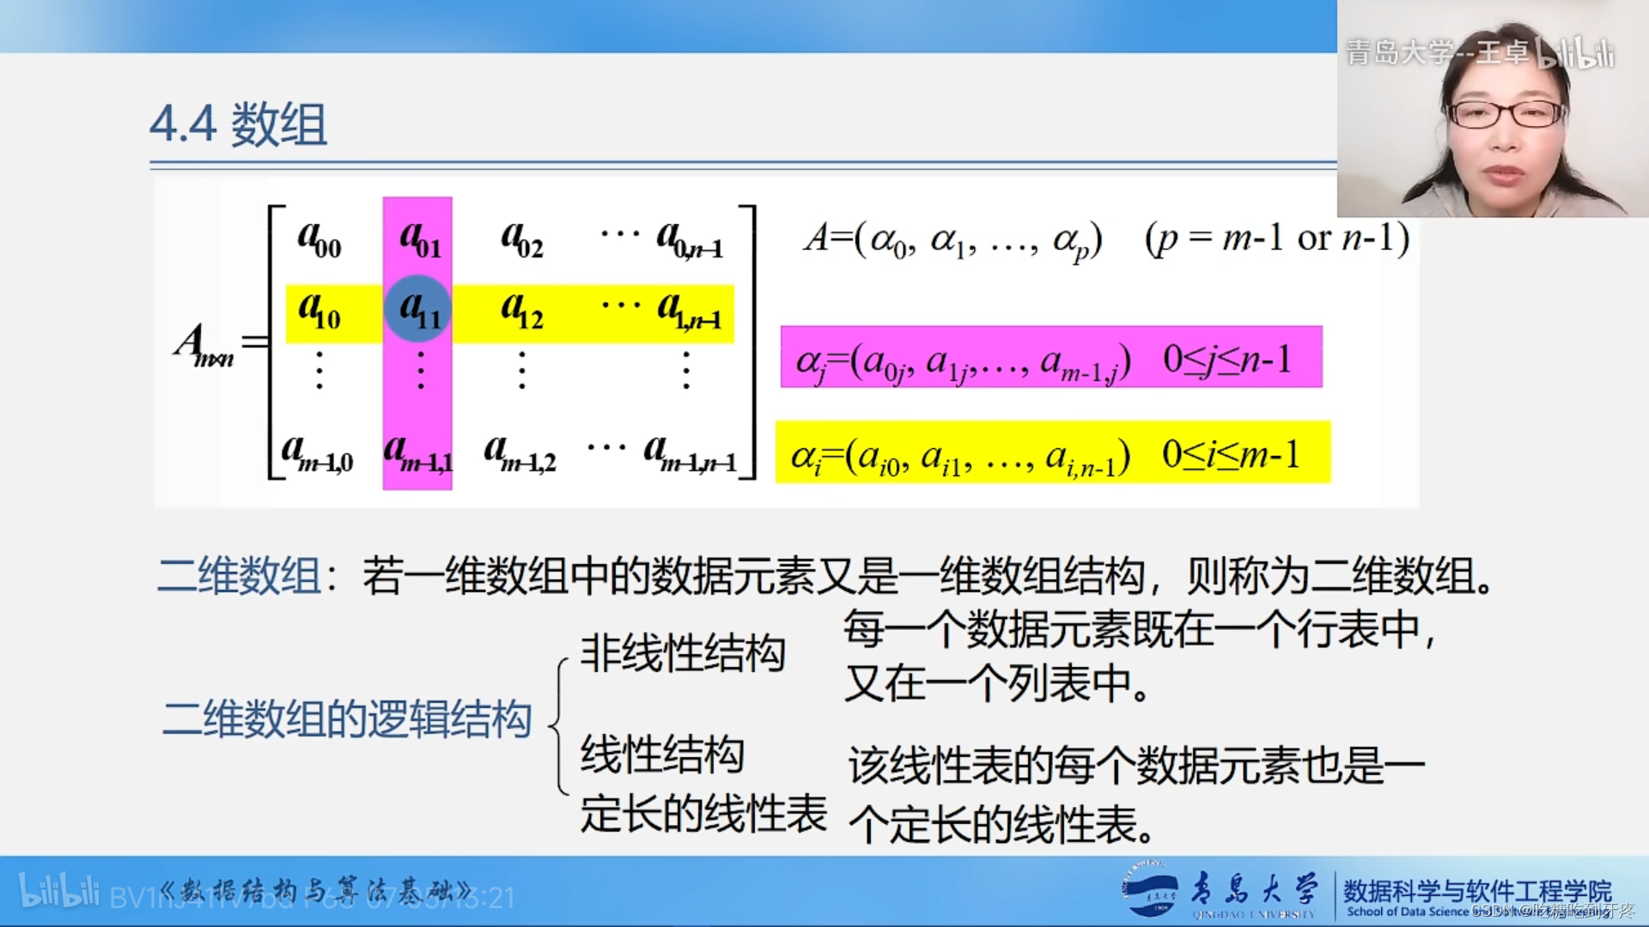Click matrix element a1,n-1 in the yellow row

pos(690,311)
